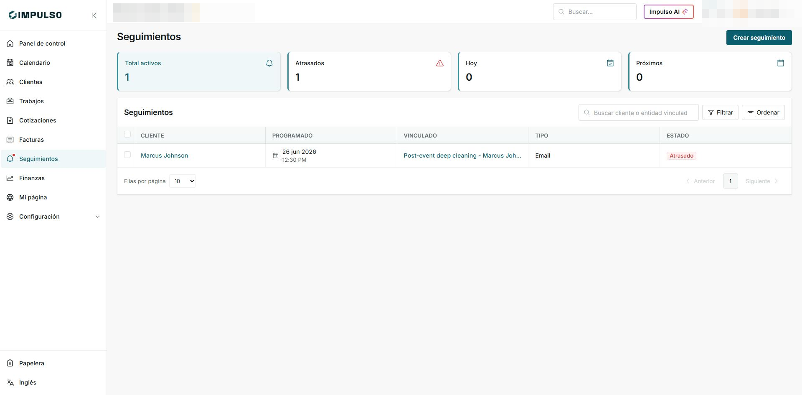This screenshot has width=802, height=395.
Task: Click the warning triangle in Atrasados card
Action: click(440, 63)
